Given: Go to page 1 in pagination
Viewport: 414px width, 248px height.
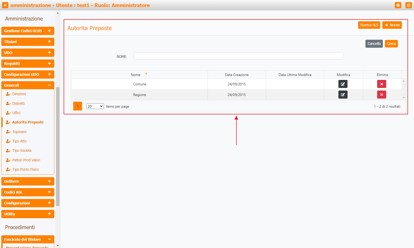Looking at the screenshot, I should [x=78, y=106].
